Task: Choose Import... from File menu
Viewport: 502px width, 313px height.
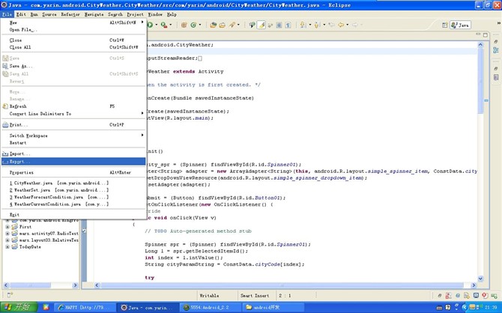Action: tap(73, 154)
